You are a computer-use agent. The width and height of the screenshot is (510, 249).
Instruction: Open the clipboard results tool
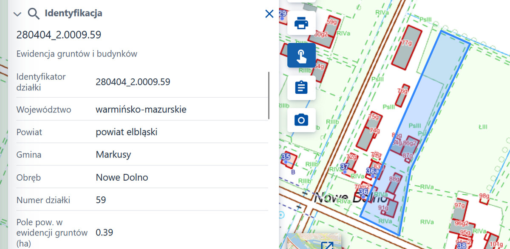[x=301, y=87]
